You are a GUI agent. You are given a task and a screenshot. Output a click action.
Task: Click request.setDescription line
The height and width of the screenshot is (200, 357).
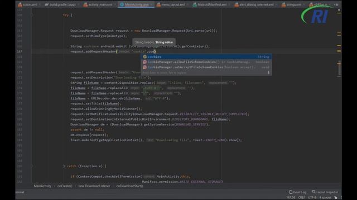point(111,78)
